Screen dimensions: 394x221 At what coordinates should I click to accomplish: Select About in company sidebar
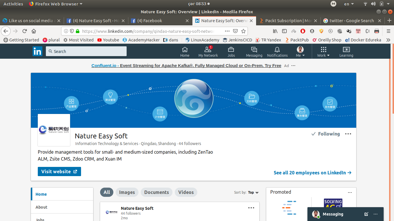coord(41,207)
